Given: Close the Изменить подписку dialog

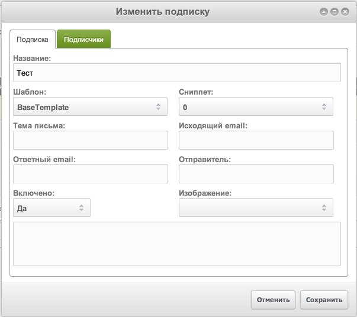Looking at the screenshot, I should point(345,12).
